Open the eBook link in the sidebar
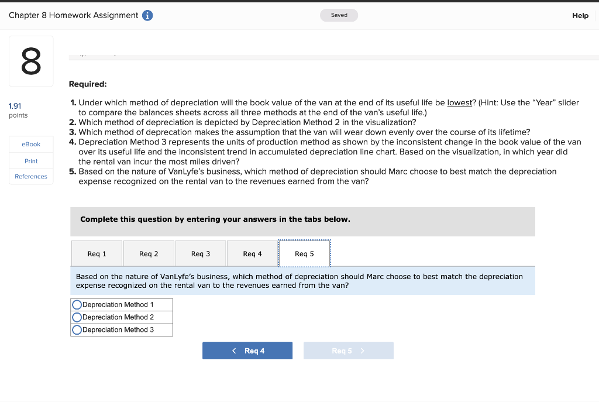This screenshot has height=402, width=599. 30,144
